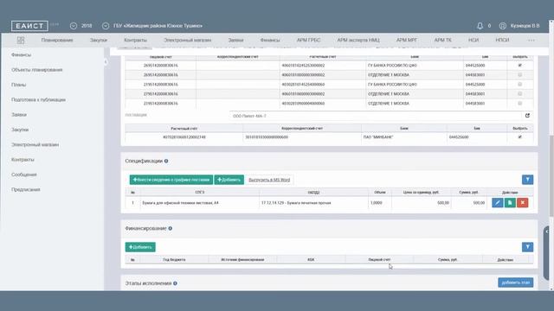
Task: Click the Источник финансирования column header
Action: coord(242,260)
